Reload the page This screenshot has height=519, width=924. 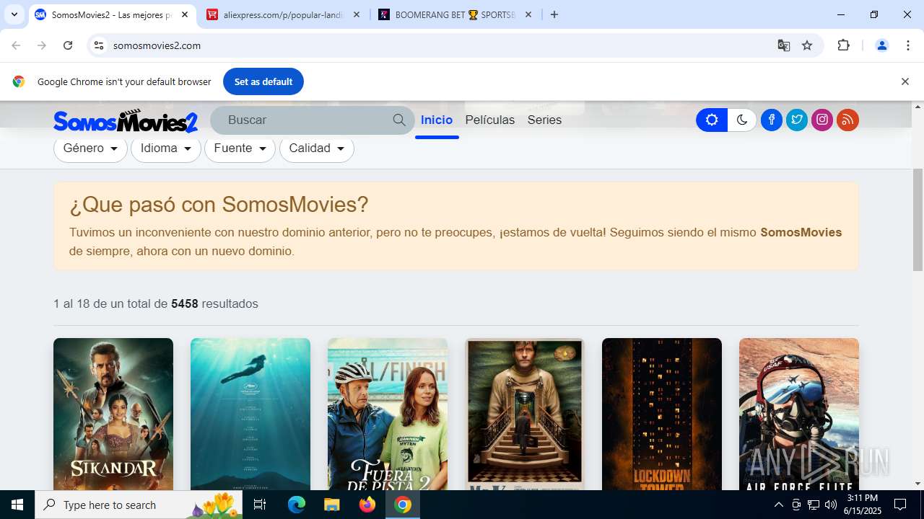(68, 45)
